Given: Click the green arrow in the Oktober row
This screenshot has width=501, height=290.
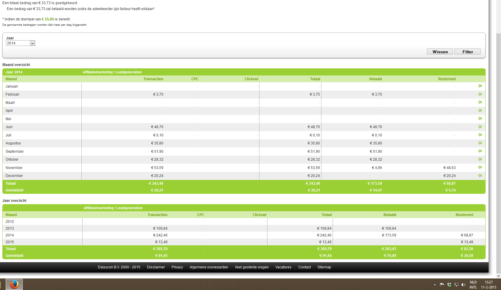Looking at the screenshot, I should click(x=480, y=159).
